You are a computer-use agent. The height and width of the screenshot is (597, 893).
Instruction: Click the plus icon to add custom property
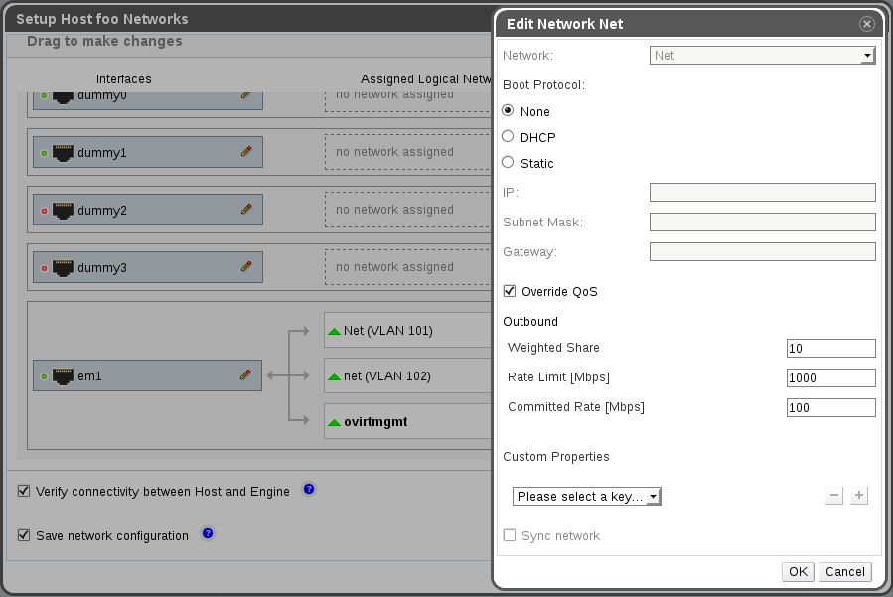click(x=859, y=496)
